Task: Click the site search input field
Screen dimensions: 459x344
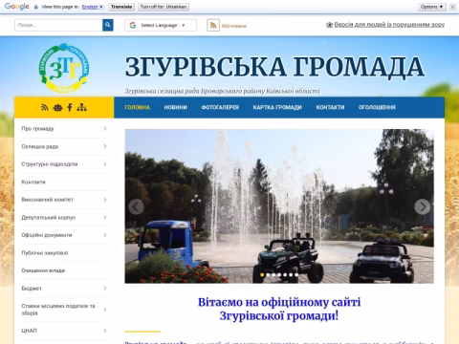Action: tap(58, 25)
